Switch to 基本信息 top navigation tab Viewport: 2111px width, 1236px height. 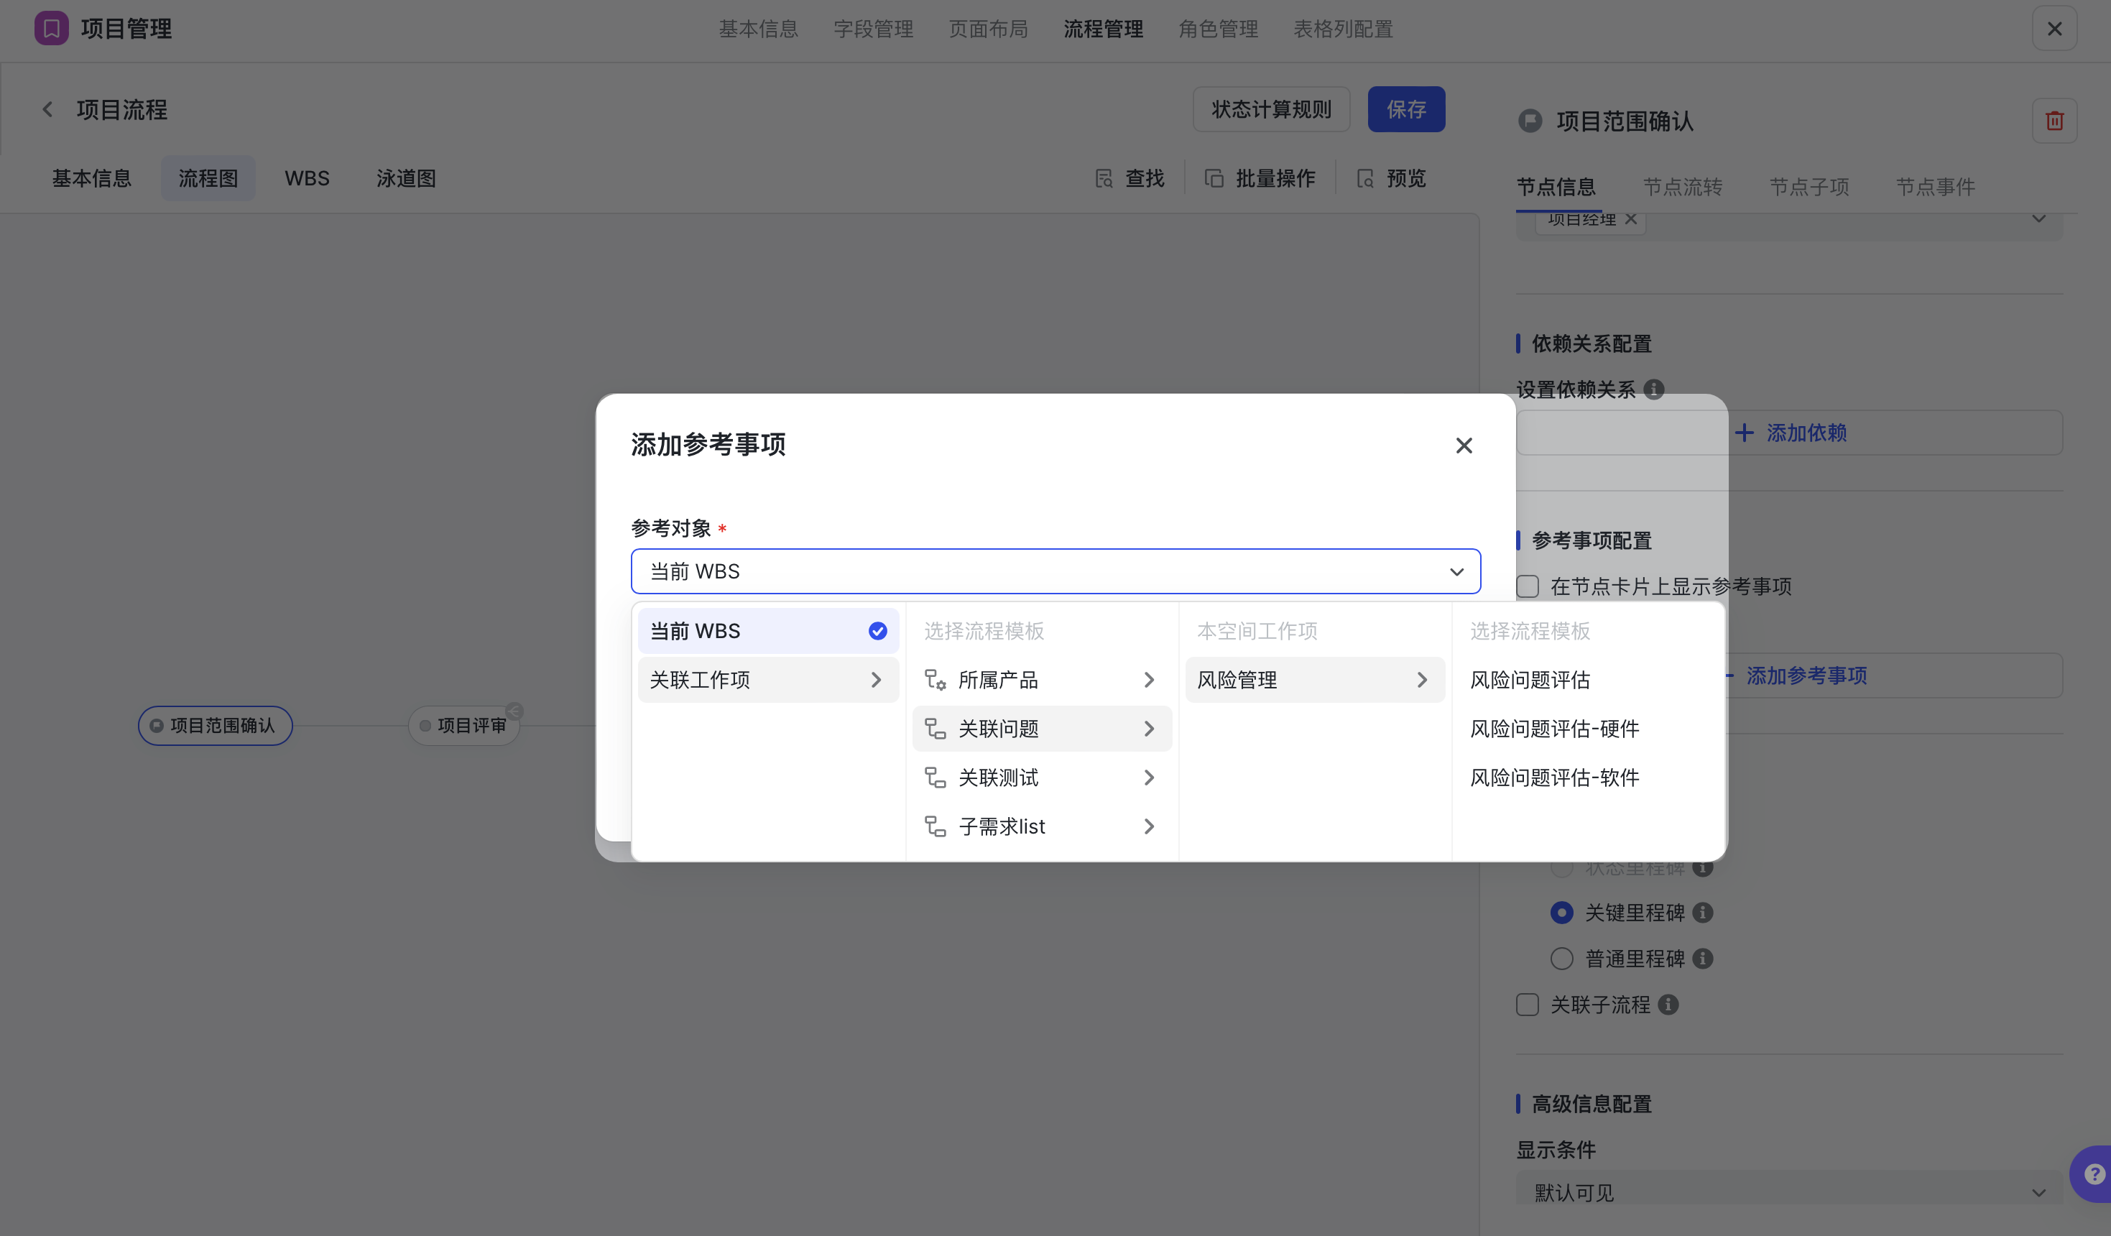(758, 29)
